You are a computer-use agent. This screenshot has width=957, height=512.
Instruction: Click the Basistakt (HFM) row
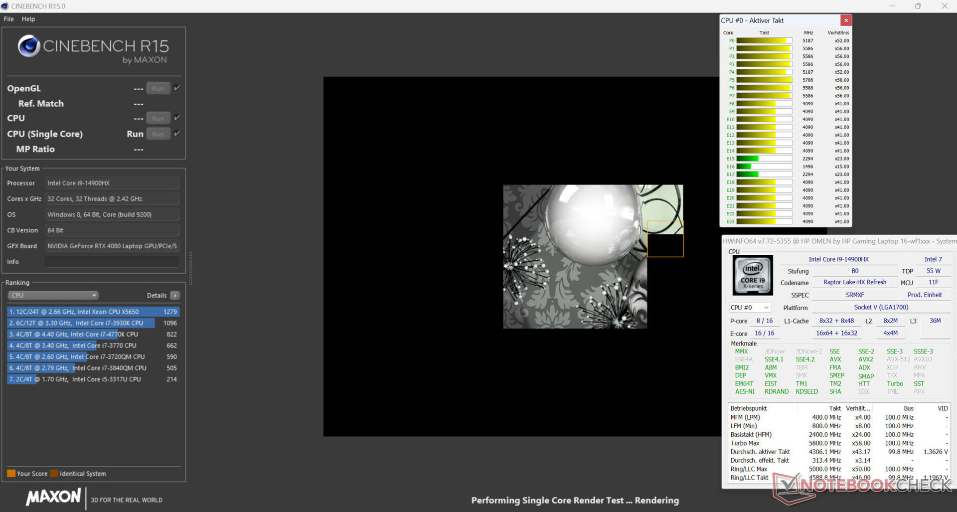(839, 435)
